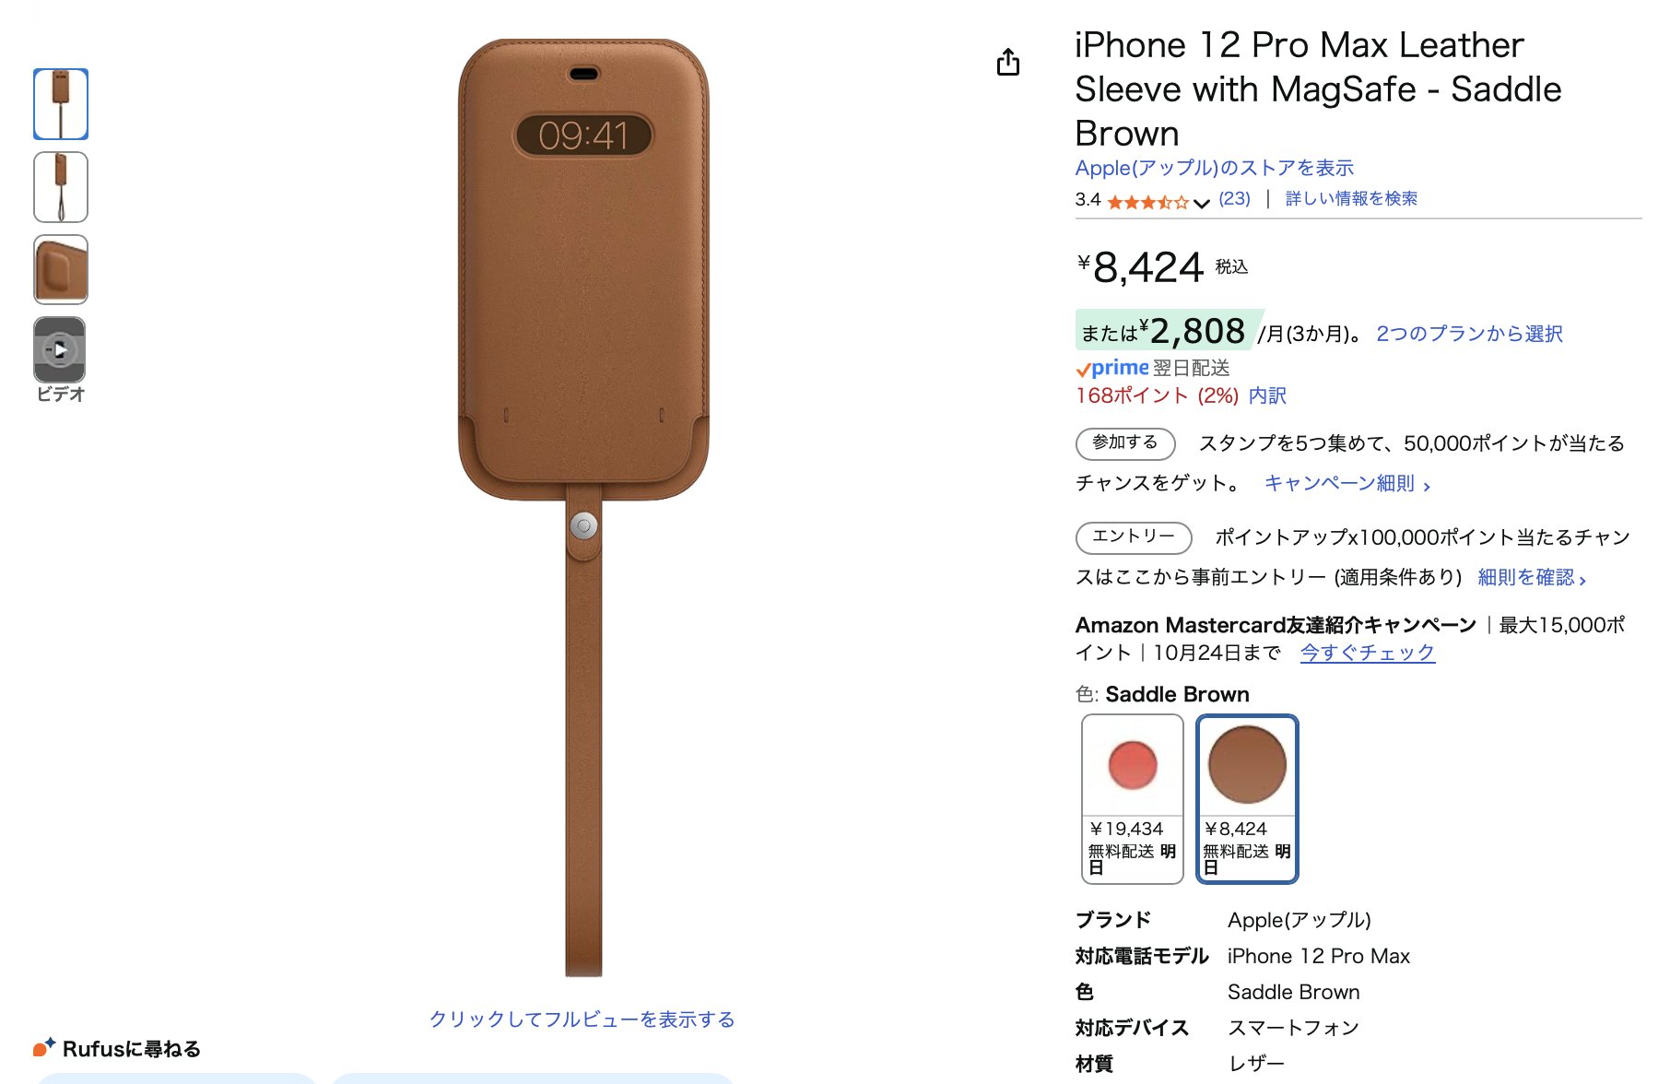Click the star rating icons
Screen dimensions: 1670x1084
[x=1148, y=201]
